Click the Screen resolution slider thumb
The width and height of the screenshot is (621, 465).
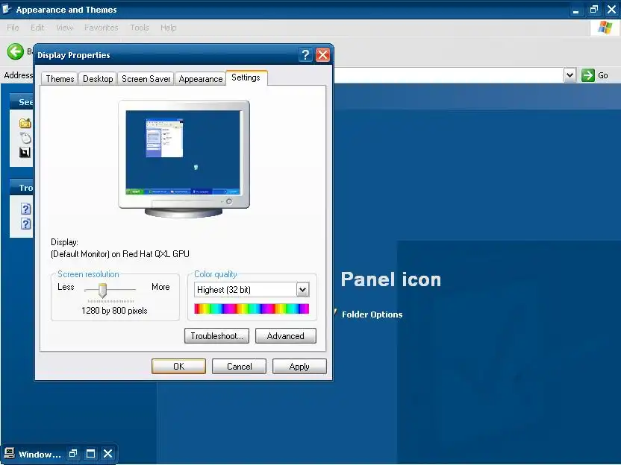[x=102, y=290]
